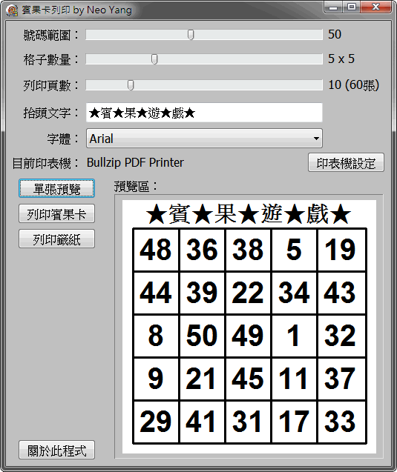Click the 單張預覽 button

tap(56, 188)
